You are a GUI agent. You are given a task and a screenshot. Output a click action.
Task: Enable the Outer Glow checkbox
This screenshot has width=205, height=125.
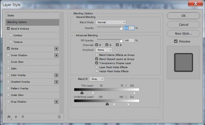point(8,95)
